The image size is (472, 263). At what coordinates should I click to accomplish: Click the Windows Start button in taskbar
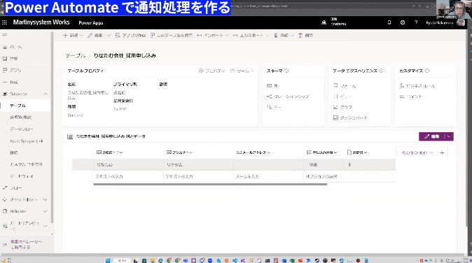[108, 260]
